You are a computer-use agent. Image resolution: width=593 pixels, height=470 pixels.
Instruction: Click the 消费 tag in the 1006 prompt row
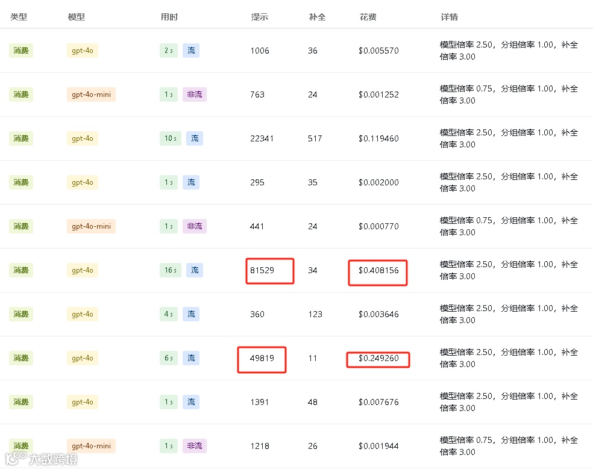pos(21,51)
